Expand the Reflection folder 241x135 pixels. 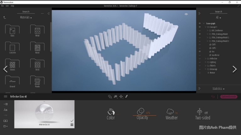tap(205, 58)
